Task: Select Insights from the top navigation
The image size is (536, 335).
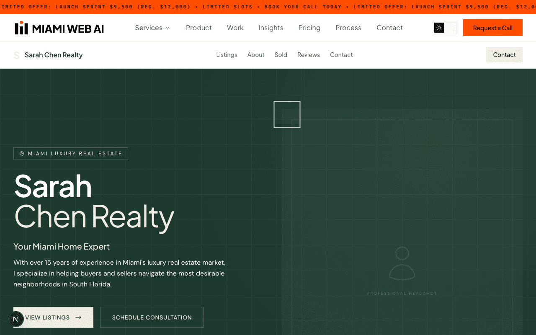Action: [x=271, y=28]
